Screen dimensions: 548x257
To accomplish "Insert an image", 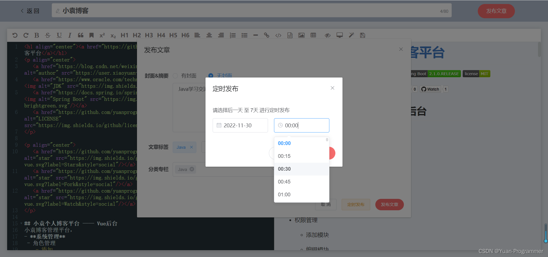I will pyautogui.click(x=301, y=35).
